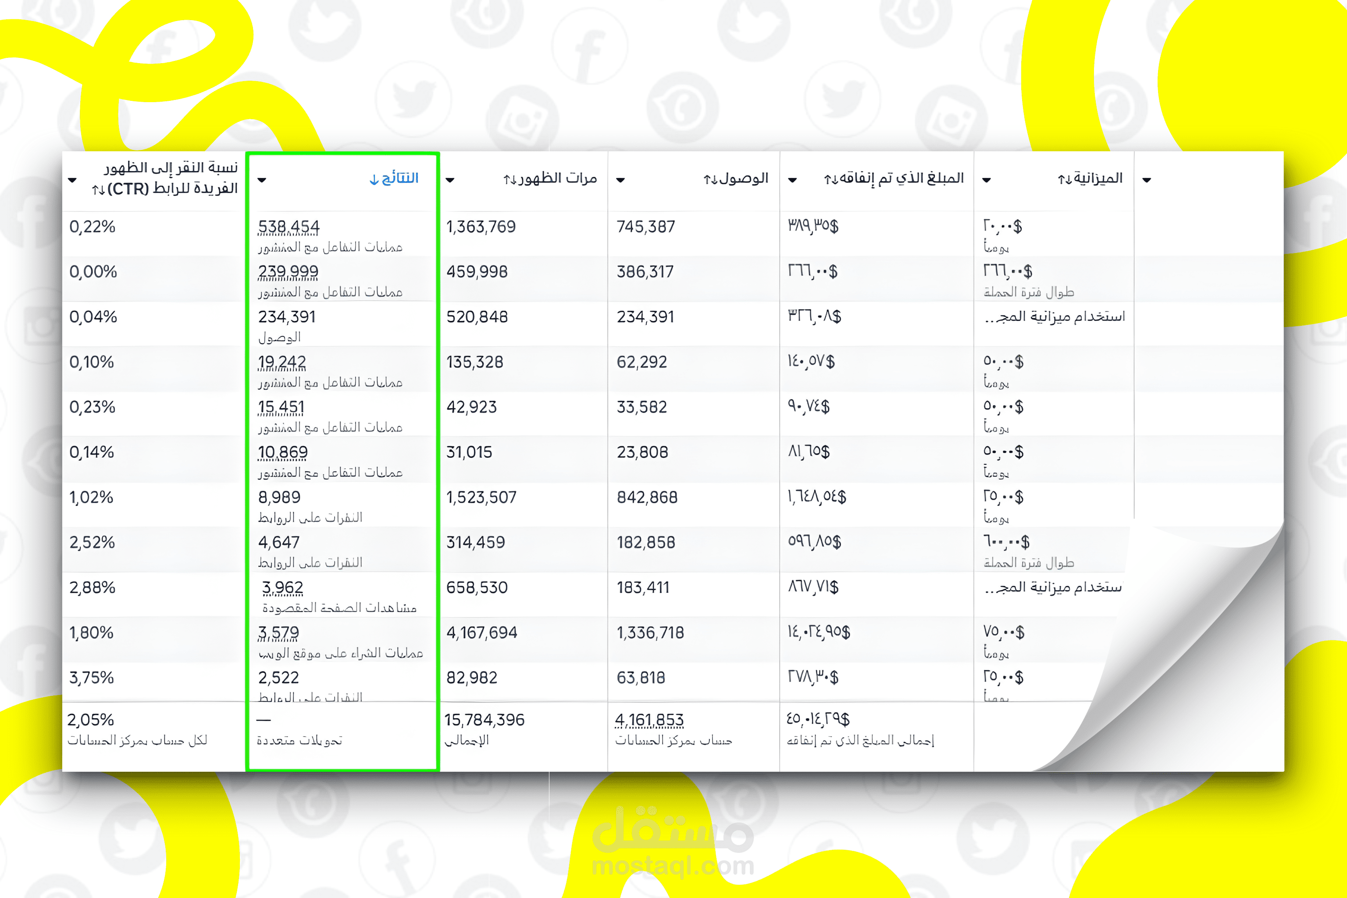
Task: Click sort arrows icon beside Impressions header
Action: click(x=510, y=180)
